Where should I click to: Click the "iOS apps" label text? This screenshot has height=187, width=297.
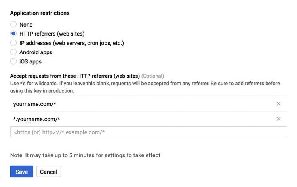pyautogui.click(x=30, y=61)
